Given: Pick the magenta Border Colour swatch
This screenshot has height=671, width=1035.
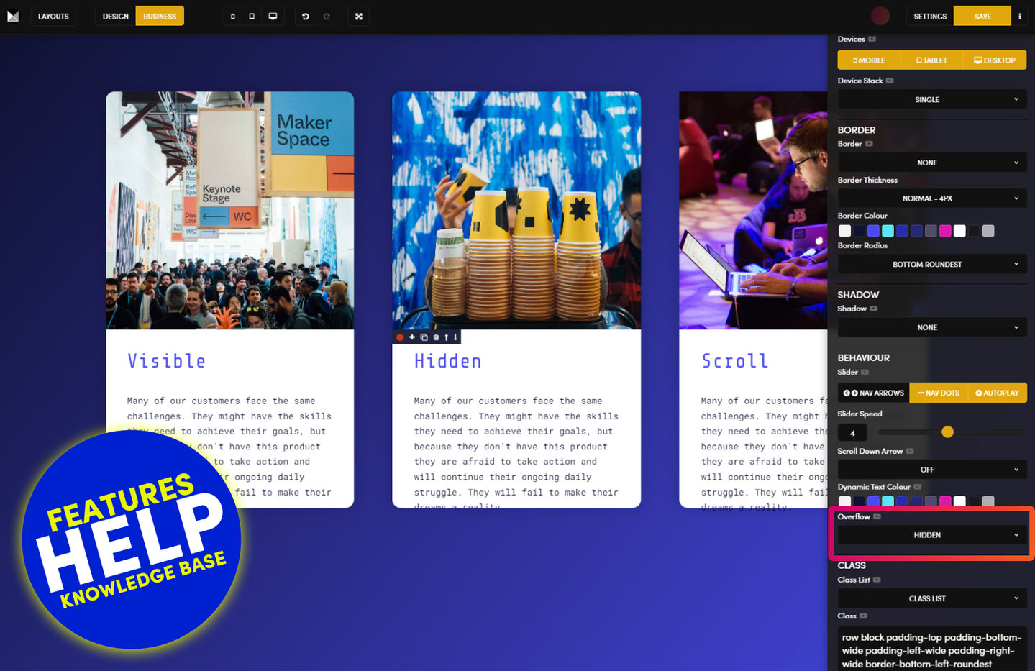Looking at the screenshot, I should tap(945, 231).
